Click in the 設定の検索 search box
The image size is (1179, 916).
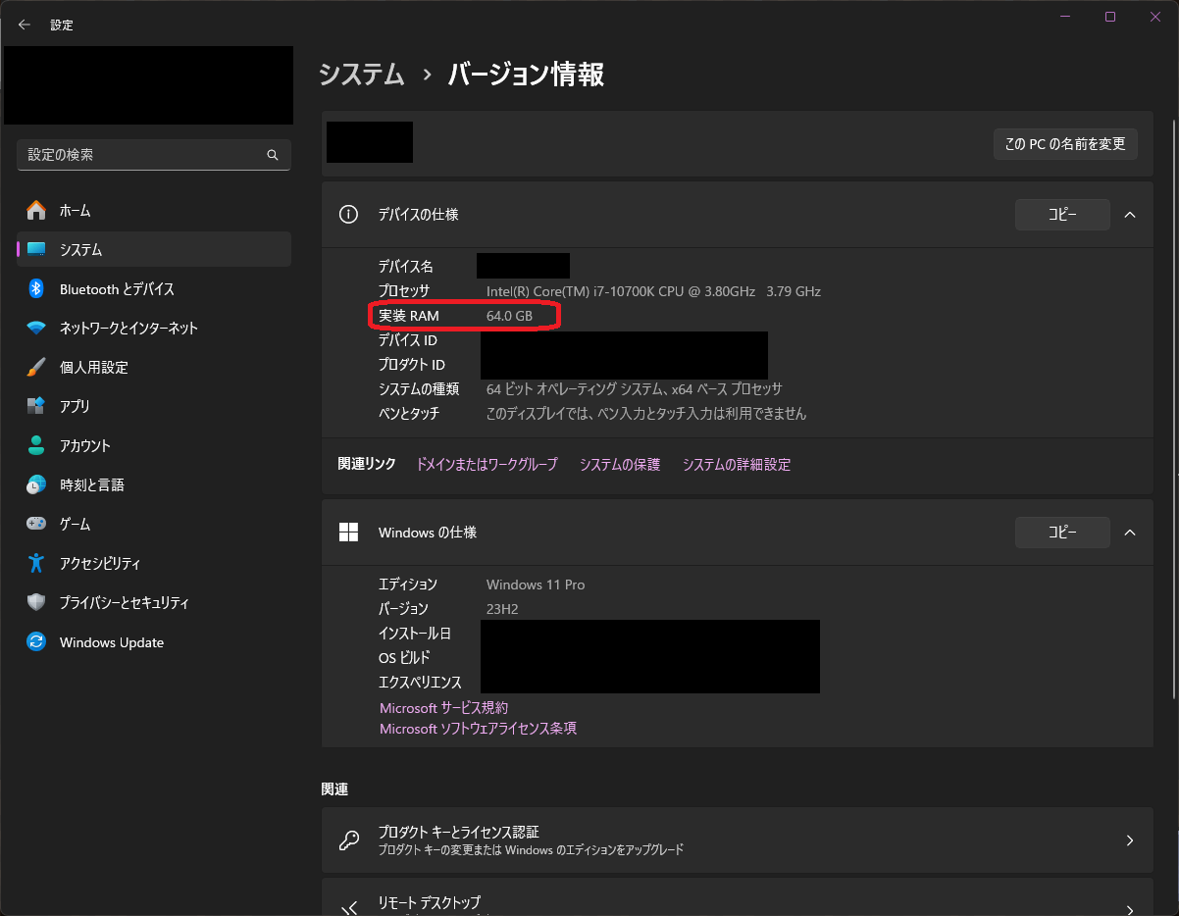[142, 155]
